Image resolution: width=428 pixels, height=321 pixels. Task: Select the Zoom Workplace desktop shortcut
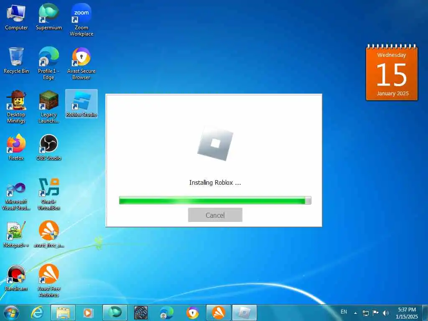coord(82,20)
